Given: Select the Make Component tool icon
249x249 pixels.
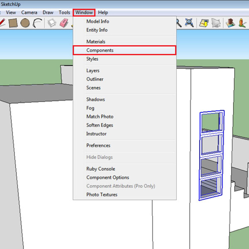Looking at the screenshot, I should pyautogui.click(x=52, y=23).
